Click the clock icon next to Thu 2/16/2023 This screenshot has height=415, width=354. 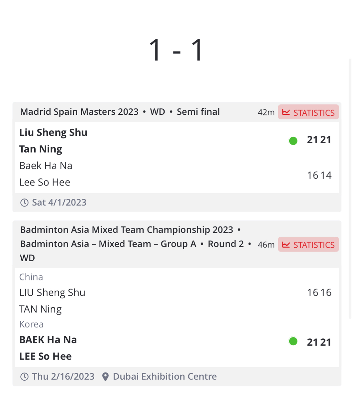[24, 376]
